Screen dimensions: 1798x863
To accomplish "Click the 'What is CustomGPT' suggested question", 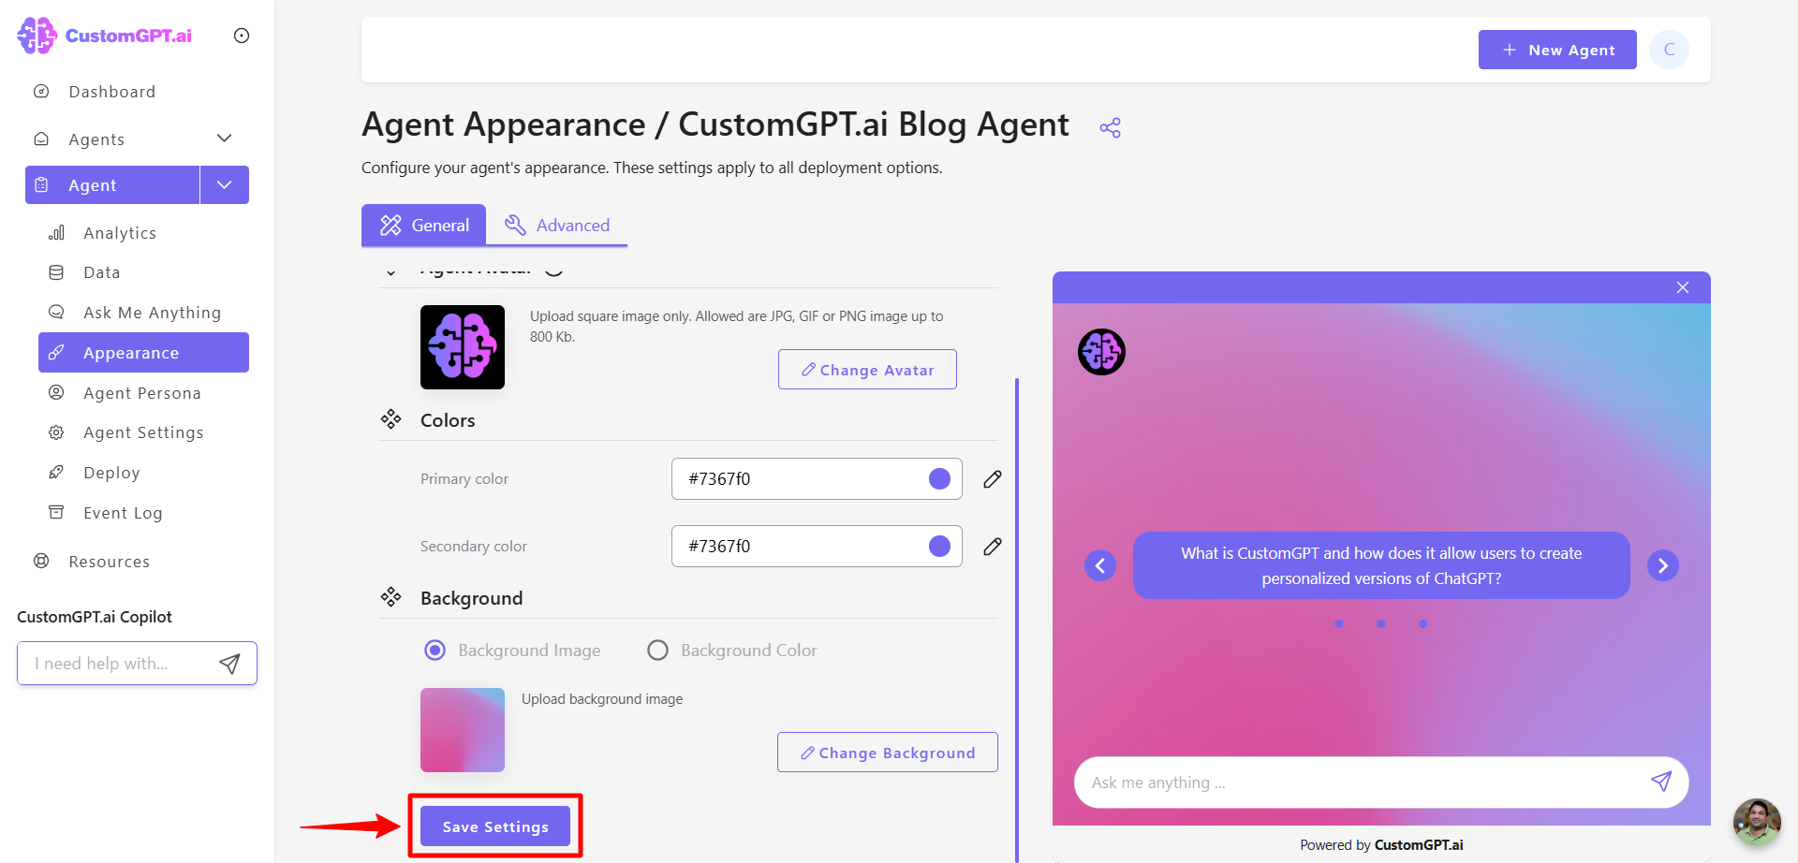I will [1381, 565].
